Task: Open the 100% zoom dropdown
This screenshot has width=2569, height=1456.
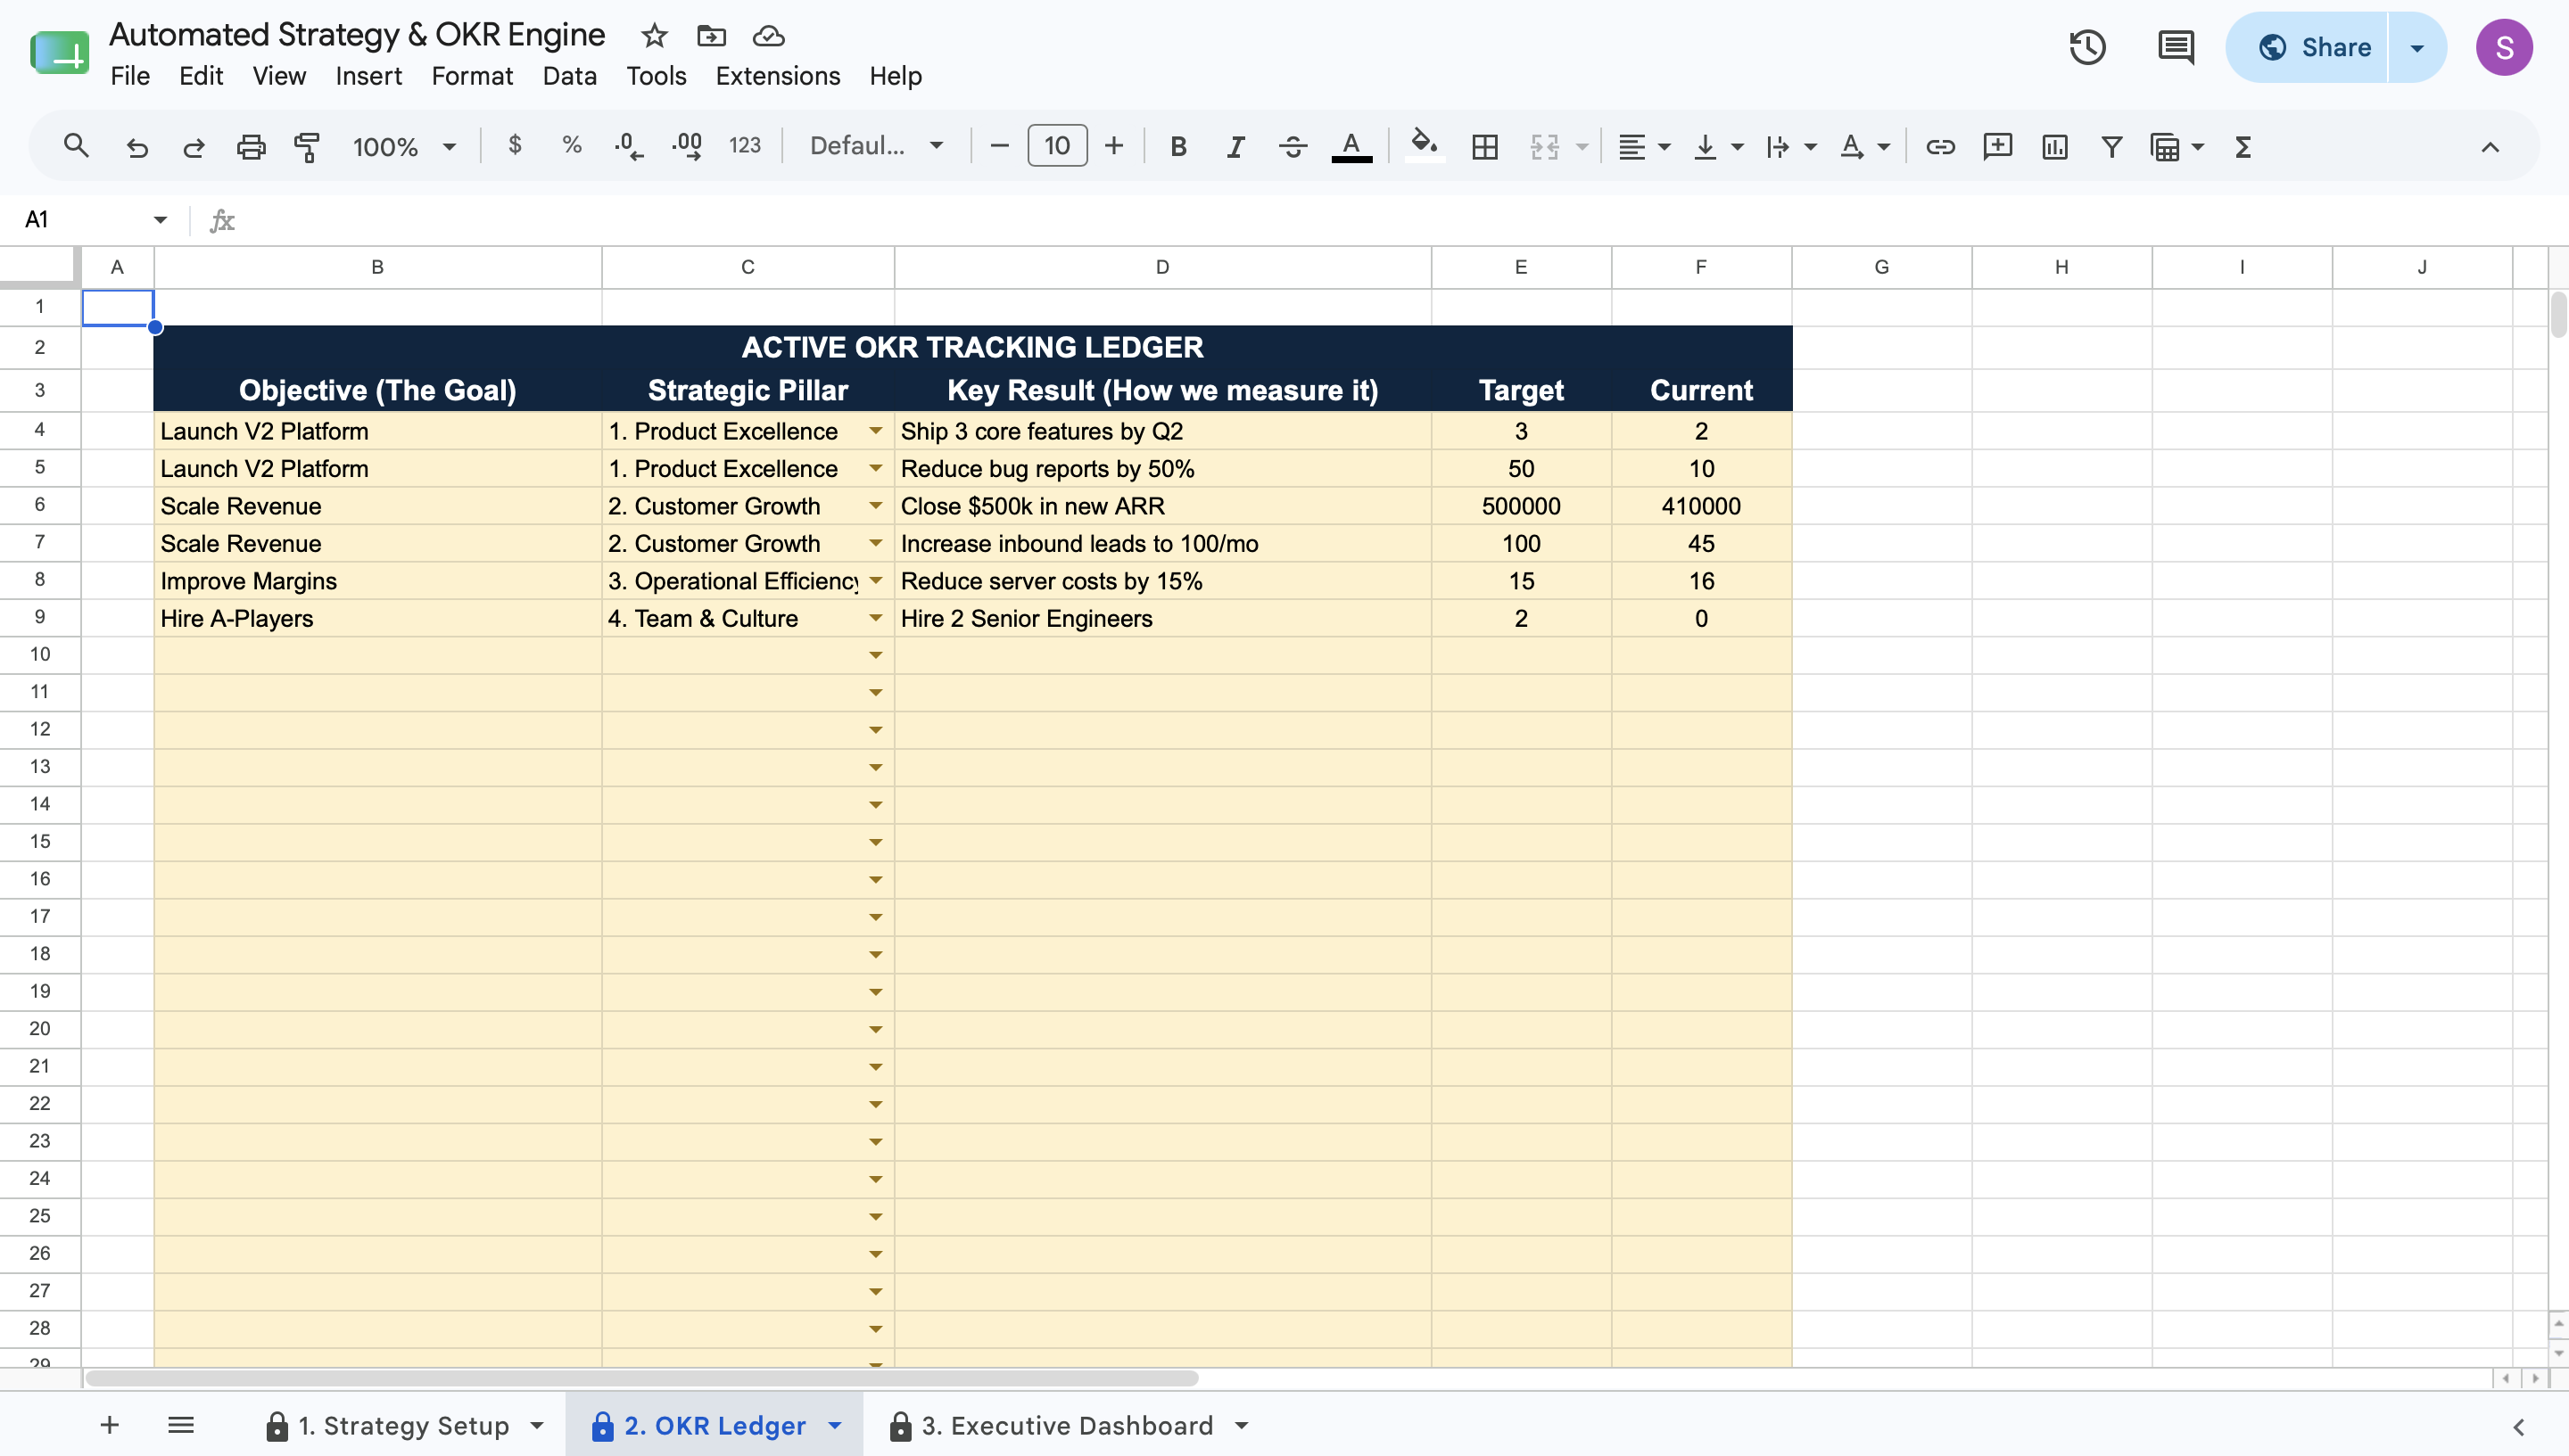Action: (x=403, y=147)
